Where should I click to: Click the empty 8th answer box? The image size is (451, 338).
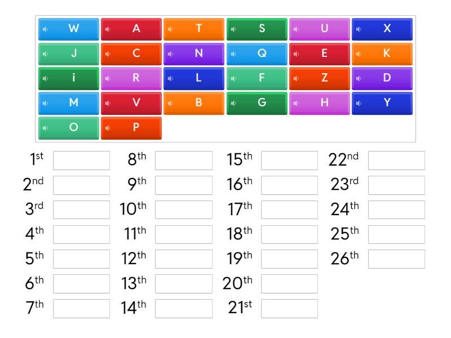click(x=184, y=161)
